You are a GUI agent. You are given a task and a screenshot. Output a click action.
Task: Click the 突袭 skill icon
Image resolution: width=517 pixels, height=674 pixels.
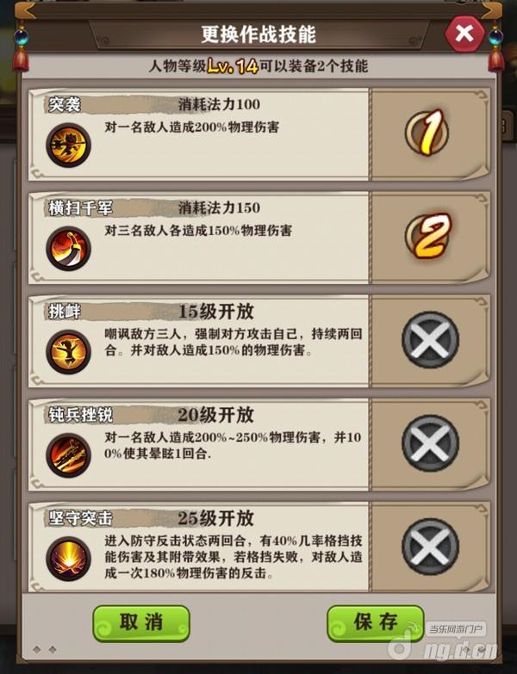click(68, 145)
